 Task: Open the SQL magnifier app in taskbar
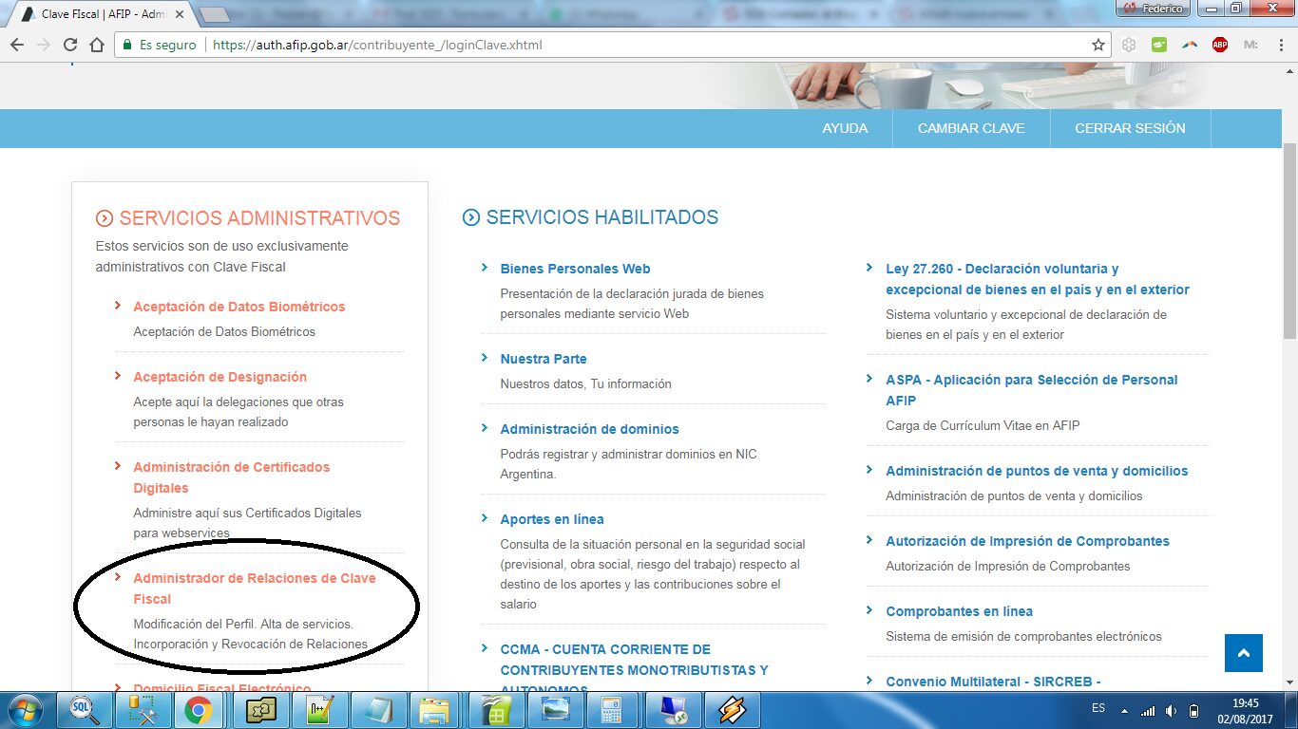85,710
